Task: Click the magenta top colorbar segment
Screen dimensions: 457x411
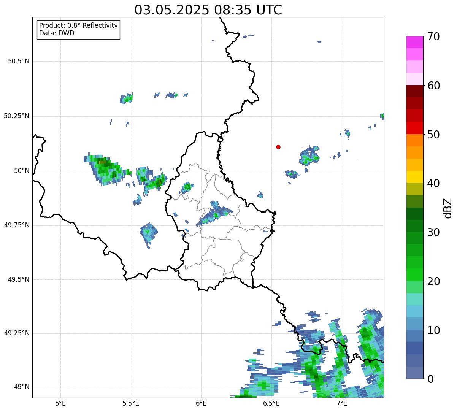Action: [414, 42]
